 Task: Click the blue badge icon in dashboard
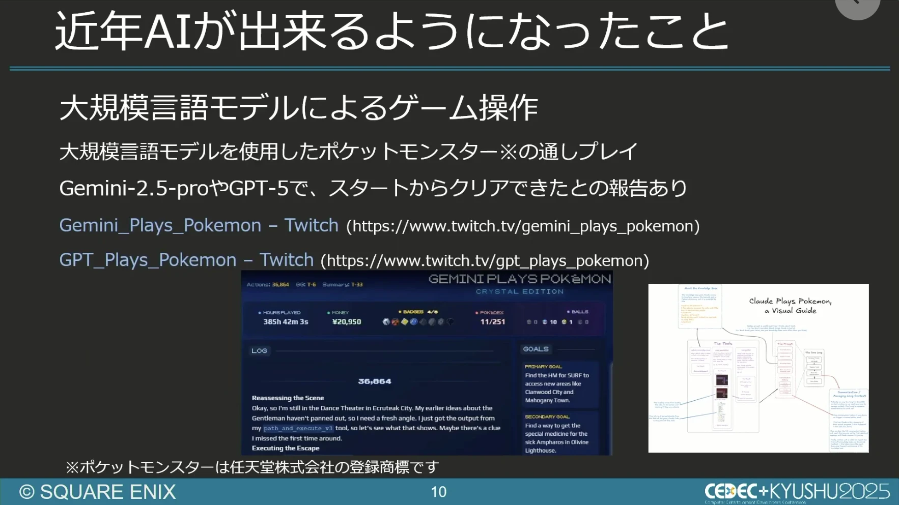414,322
